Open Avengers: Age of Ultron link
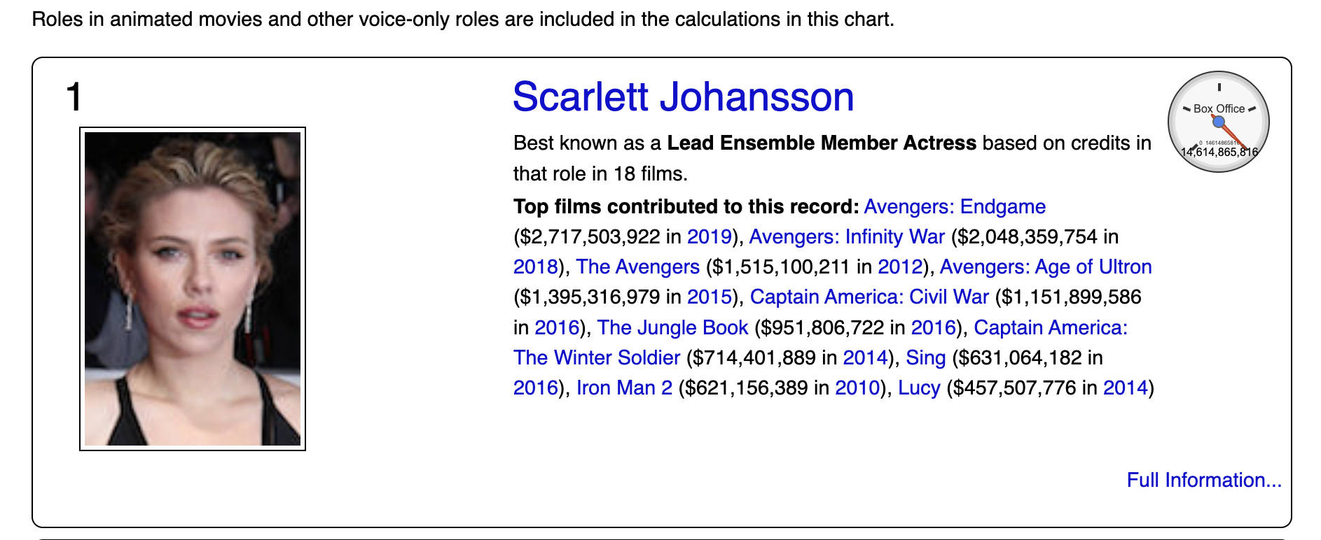Viewport: 1321px width, 540px height. (1046, 267)
